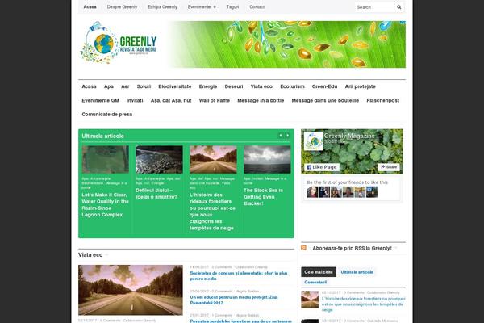Click the large Viata eco road image
Image resolution: width=484 pixels, height=323 pixels.
[x=130, y=290]
